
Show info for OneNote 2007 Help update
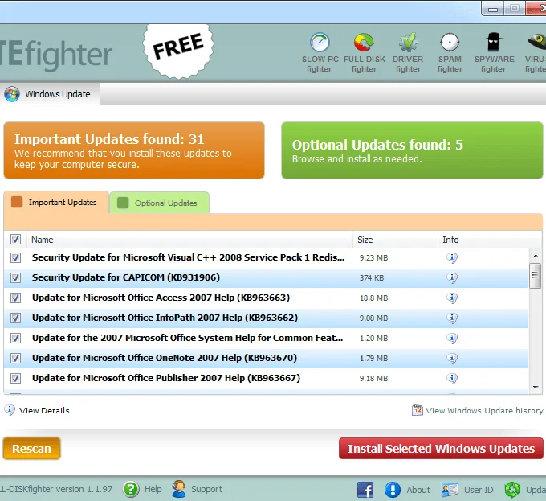coord(451,358)
